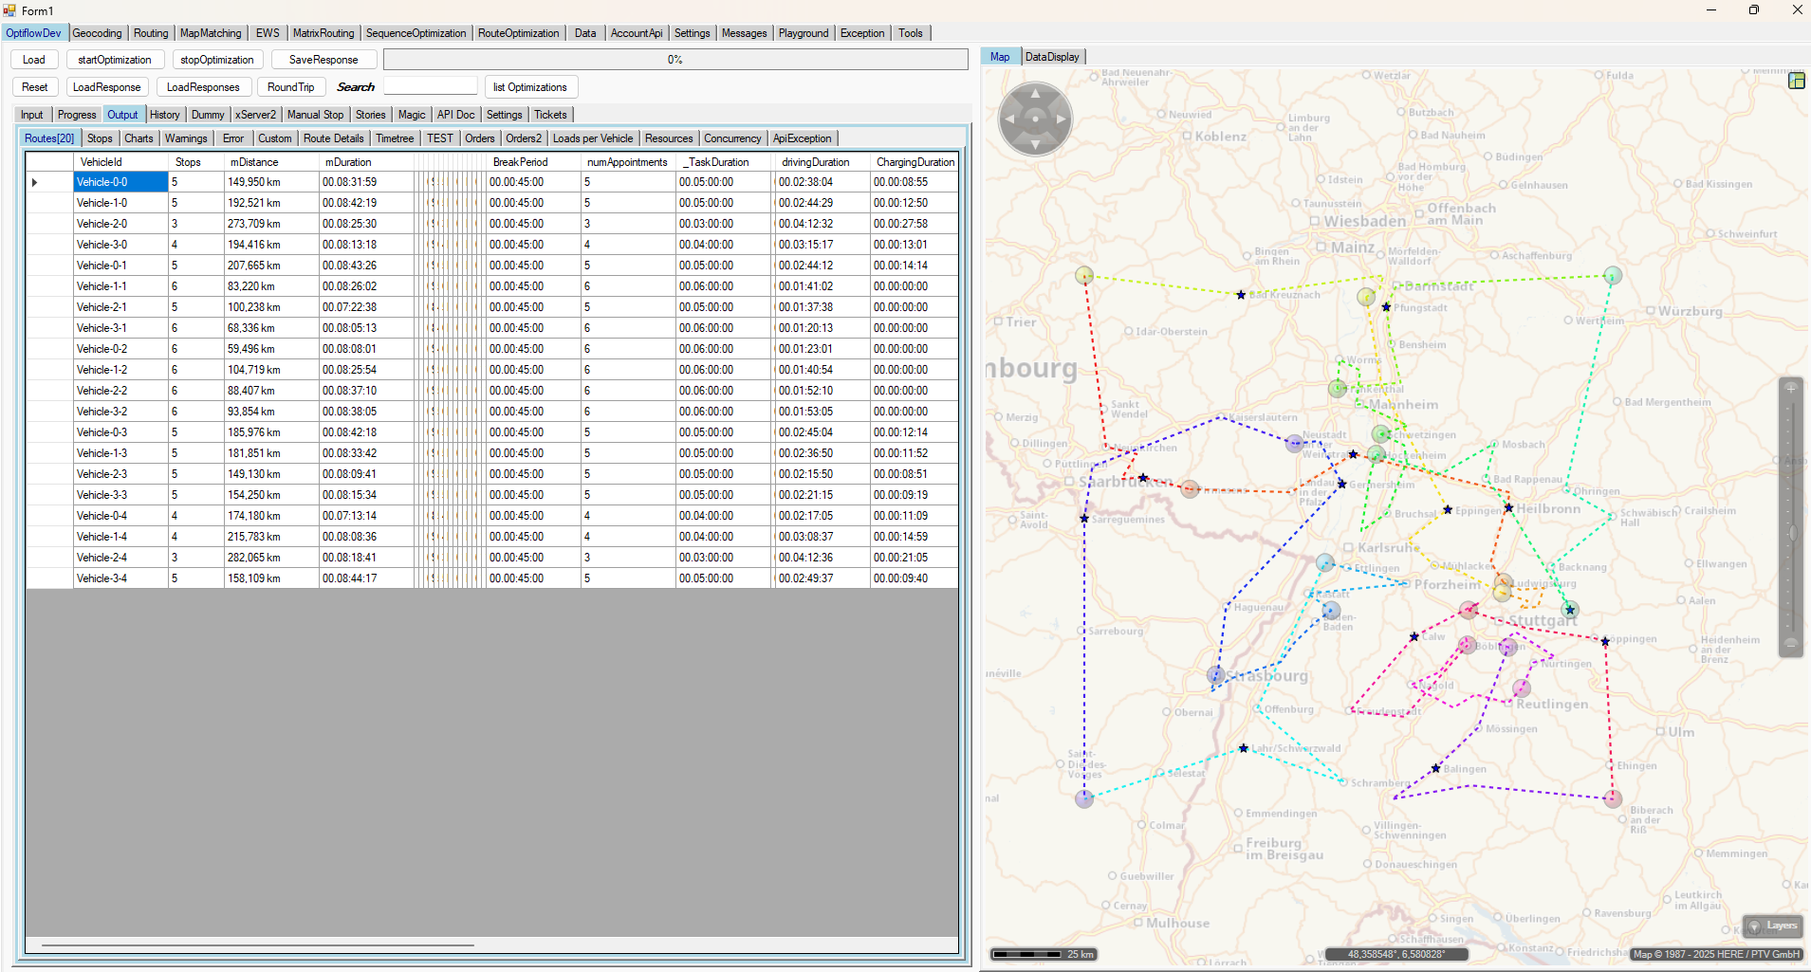Open the overview map icon in map corner
The height and width of the screenshot is (972, 1811).
pyautogui.click(x=1796, y=81)
